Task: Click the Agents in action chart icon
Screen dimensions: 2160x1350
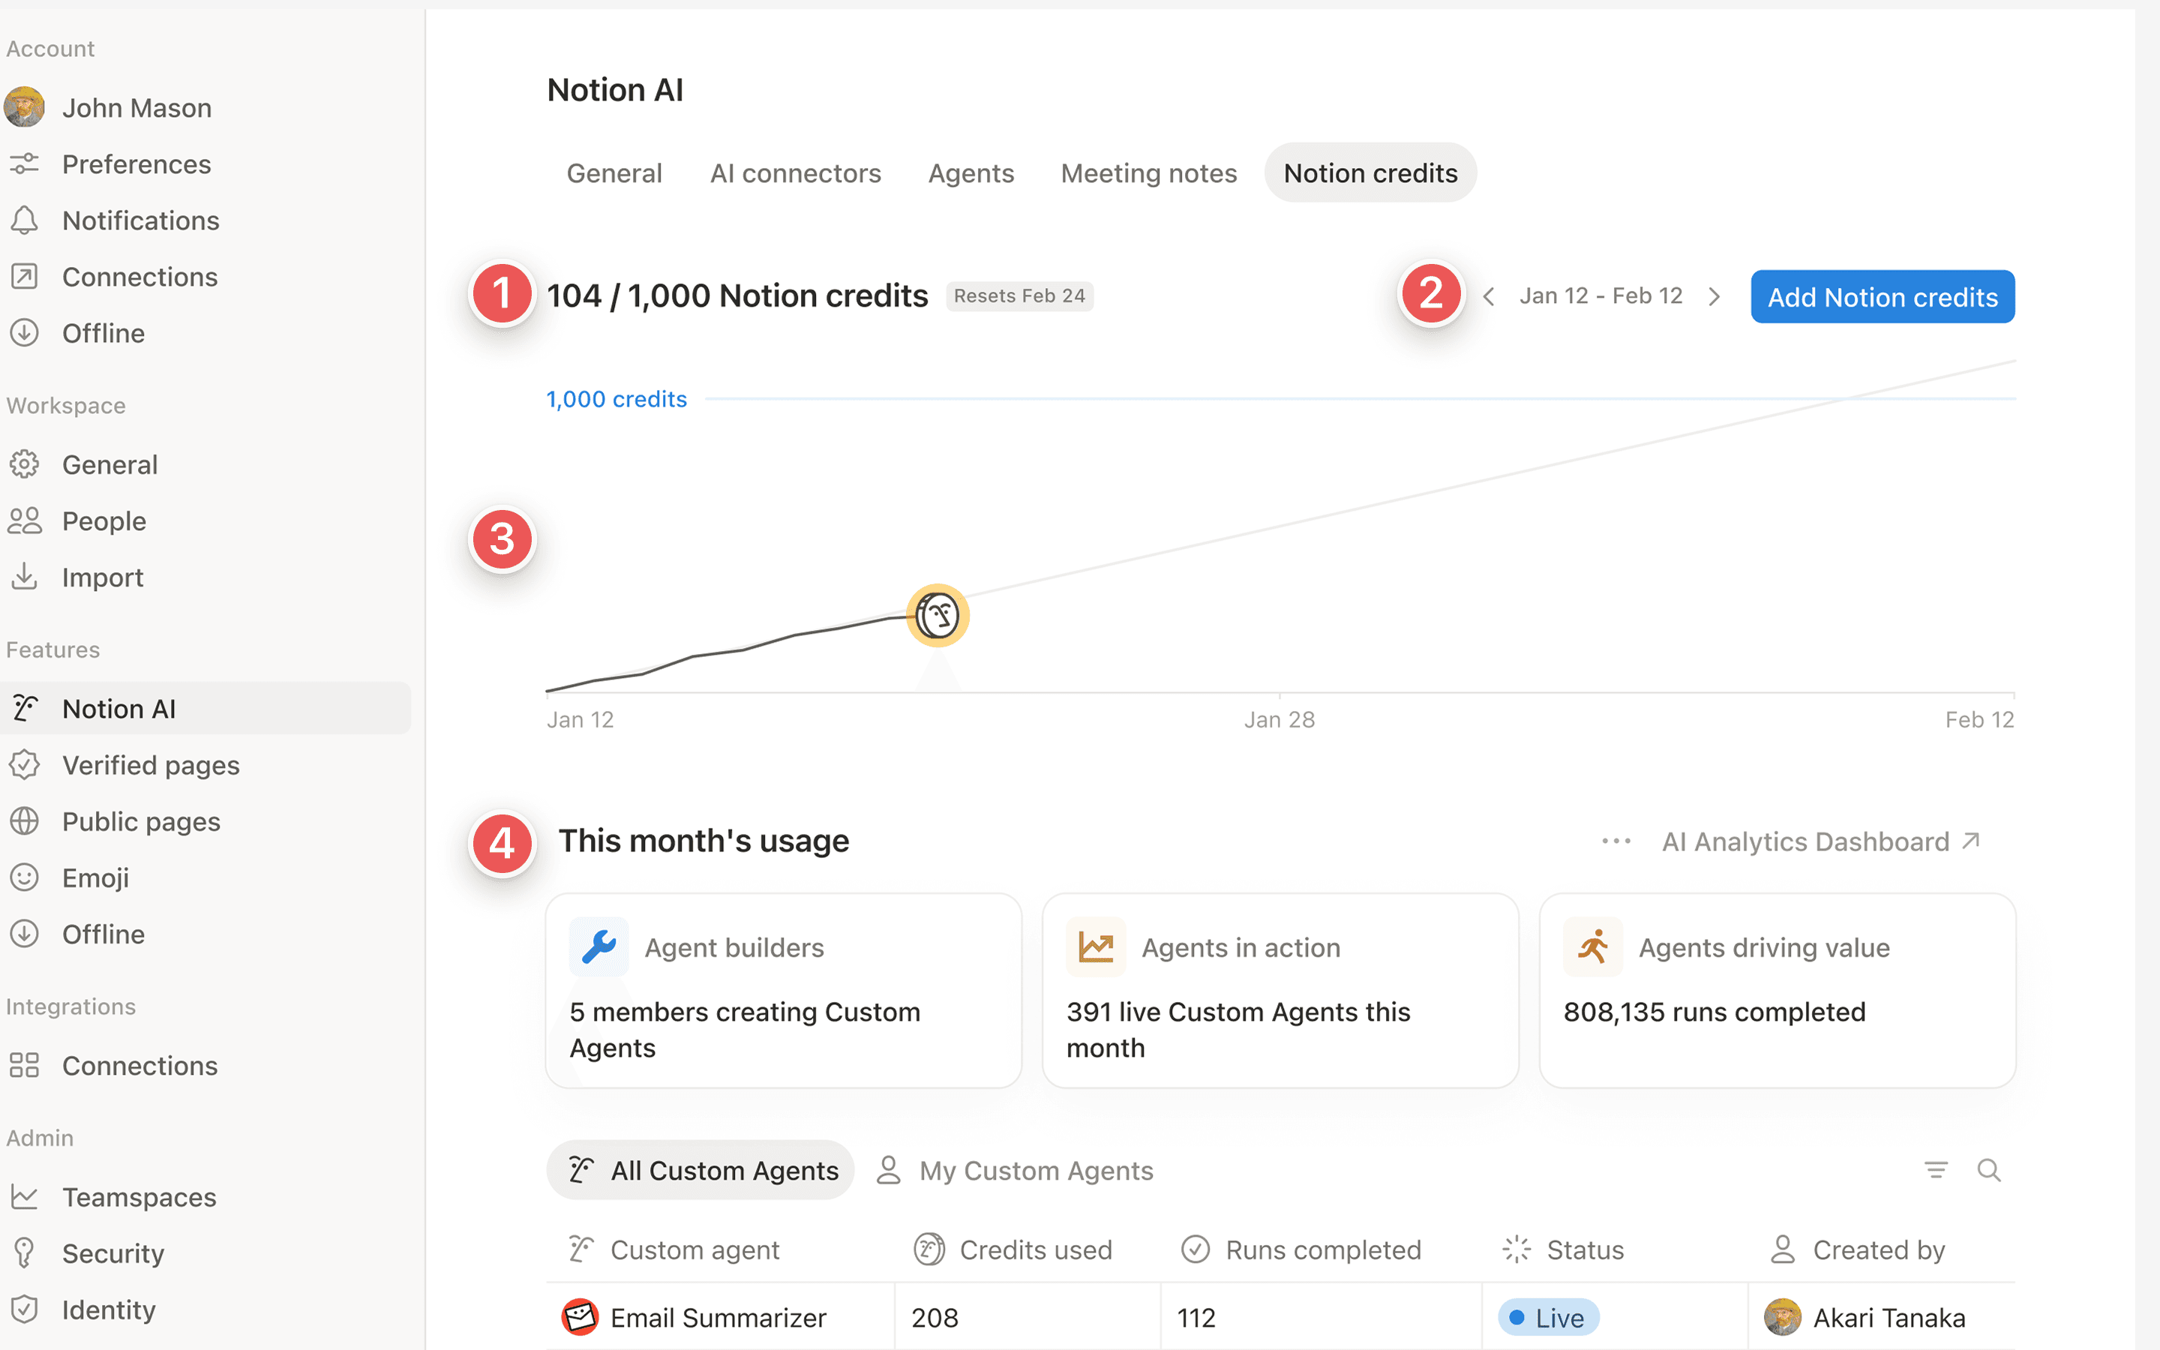Action: (x=1096, y=946)
